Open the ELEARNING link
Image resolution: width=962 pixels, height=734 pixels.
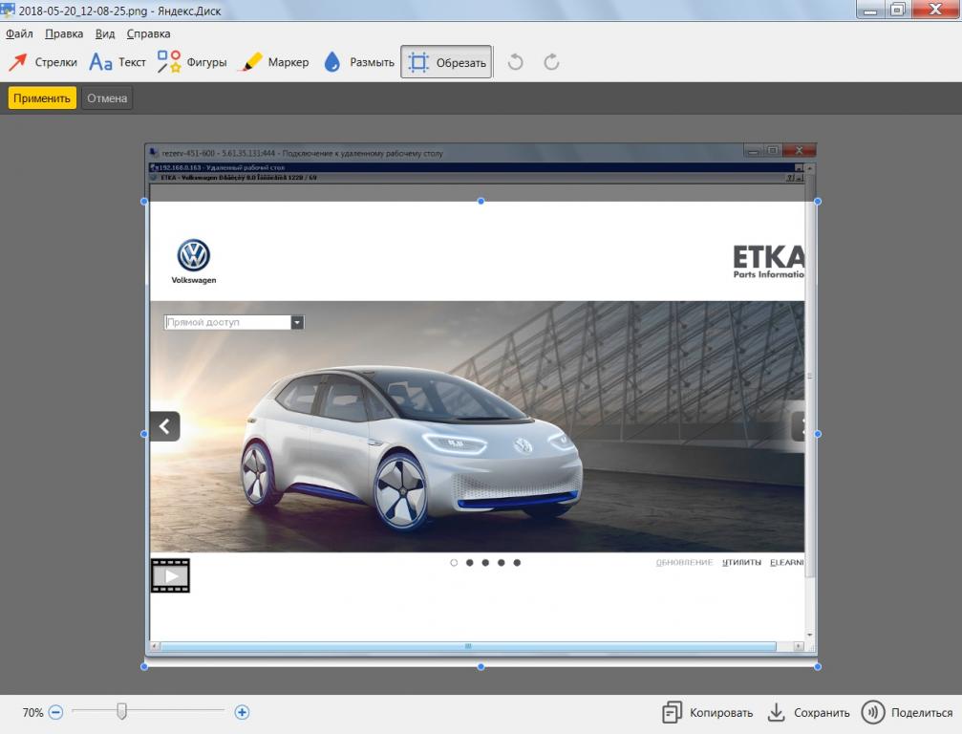(x=786, y=563)
